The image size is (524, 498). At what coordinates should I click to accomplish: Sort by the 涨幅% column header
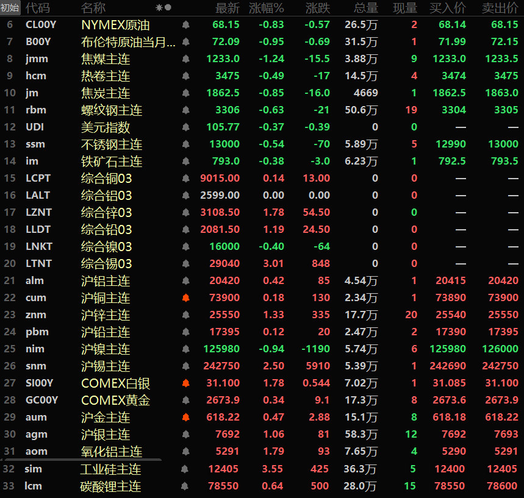(267, 8)
